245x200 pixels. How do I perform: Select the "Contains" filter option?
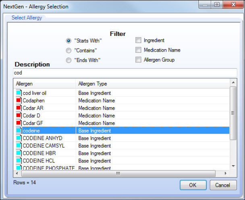click(69, 50)
